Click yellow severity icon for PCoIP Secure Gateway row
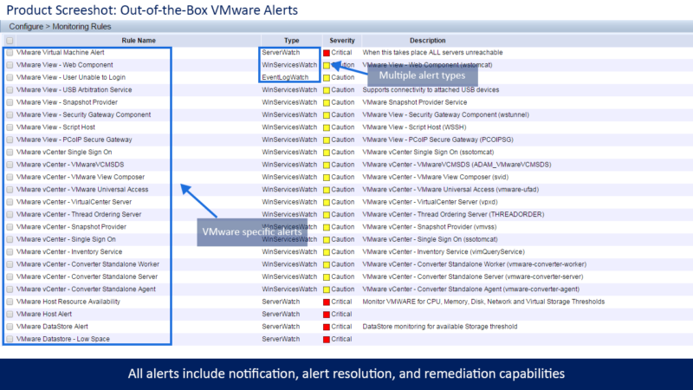The image size is (693, 390). pos(327,140)
